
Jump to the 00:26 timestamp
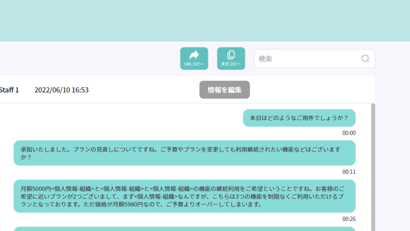pyautogui.click(x=348, y=219)
